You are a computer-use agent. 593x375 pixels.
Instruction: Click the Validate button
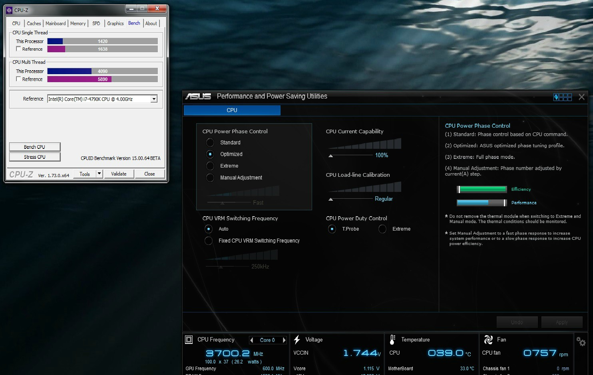(x=119, y=174)
